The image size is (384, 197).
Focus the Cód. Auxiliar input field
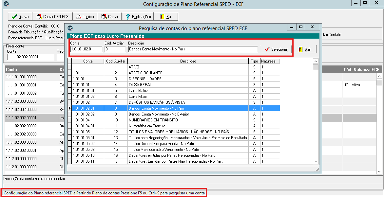(x=115, y=49)
